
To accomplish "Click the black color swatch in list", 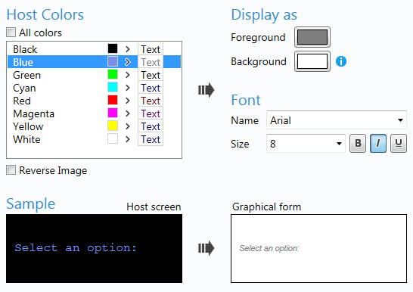I will pos(113,48).
